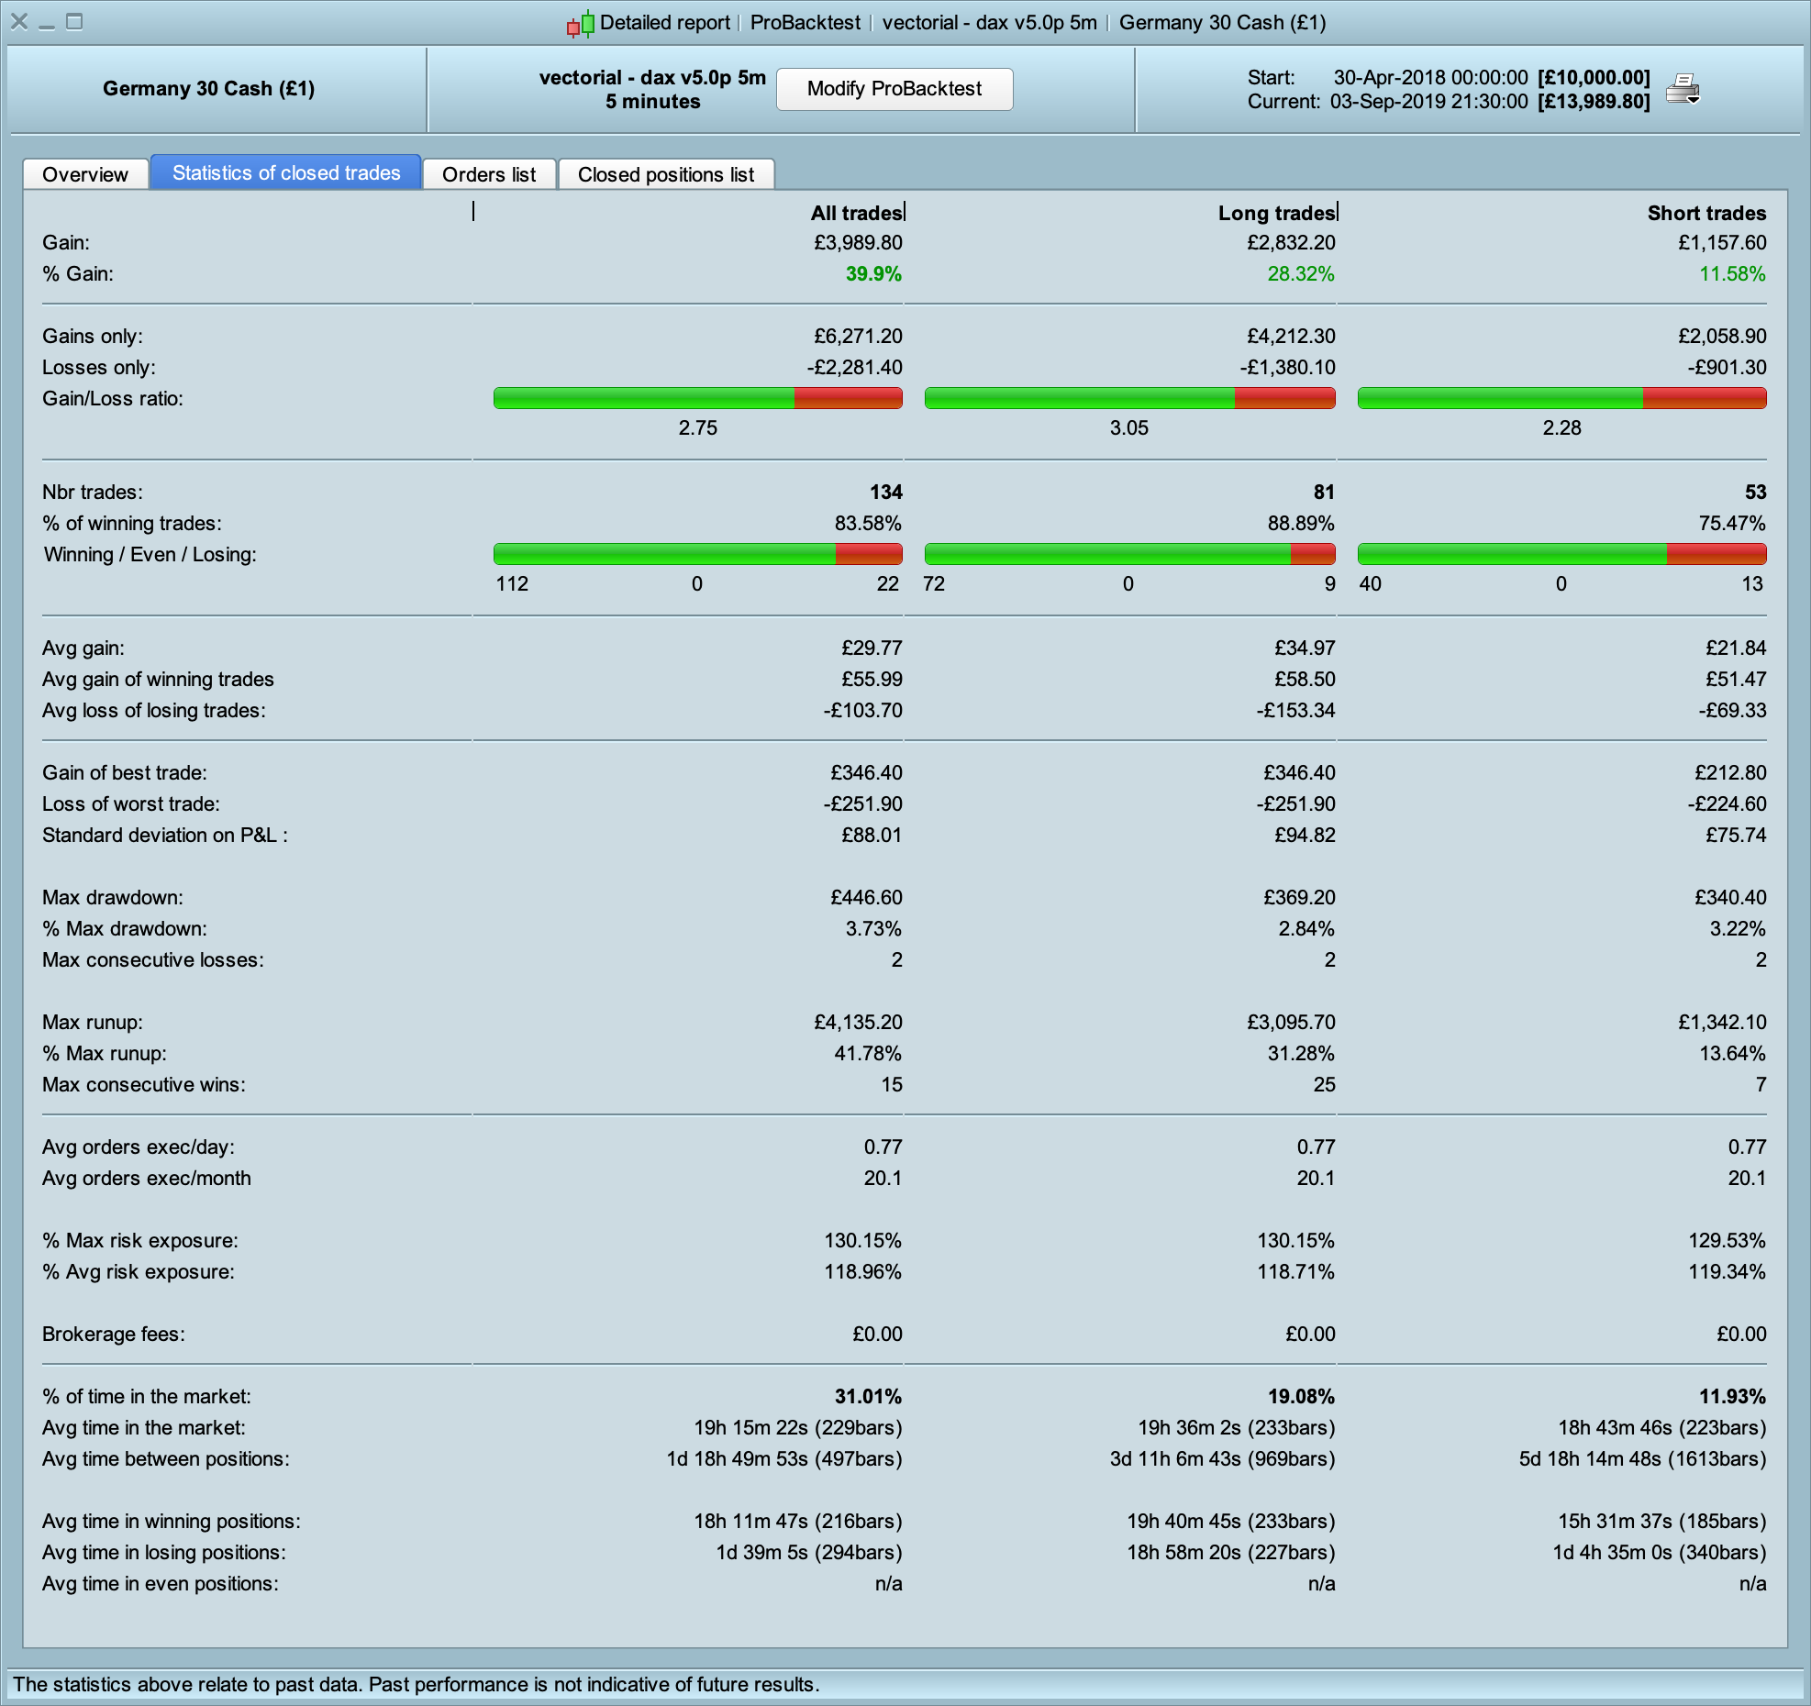Switch to the Overview tab
Viewport: 1811px width, 1706px height.
pos(85,174)
